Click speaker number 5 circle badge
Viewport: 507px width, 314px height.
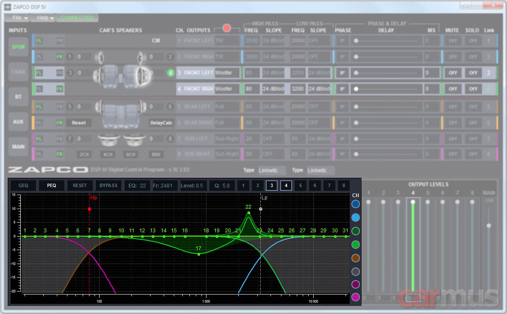click(70, 107)
